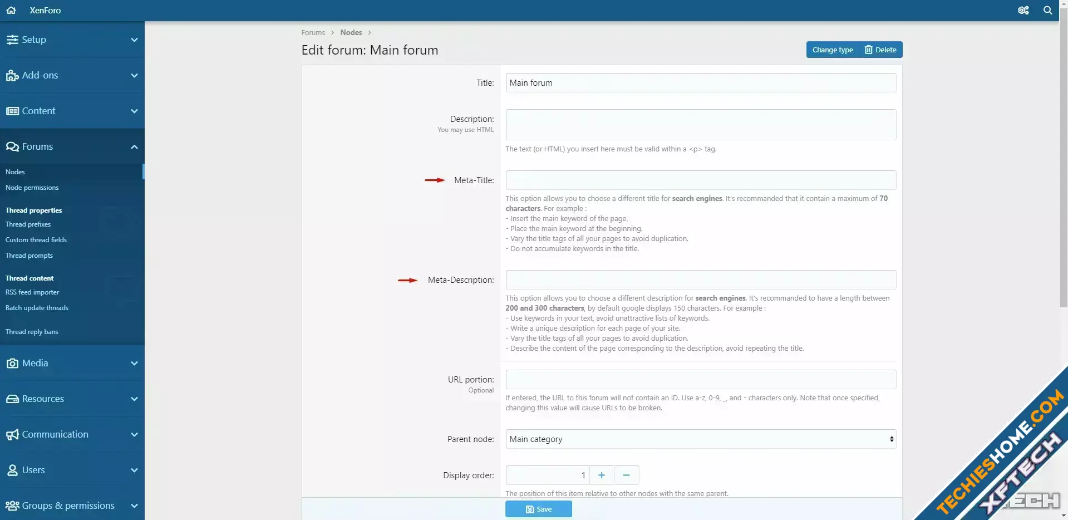1068x520 pixels.
Task: Click the Resources icon in sidebar
Action: pos(12,399)
